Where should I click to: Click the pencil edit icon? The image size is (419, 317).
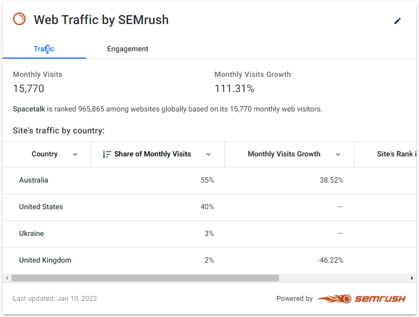tap(398, 21)
